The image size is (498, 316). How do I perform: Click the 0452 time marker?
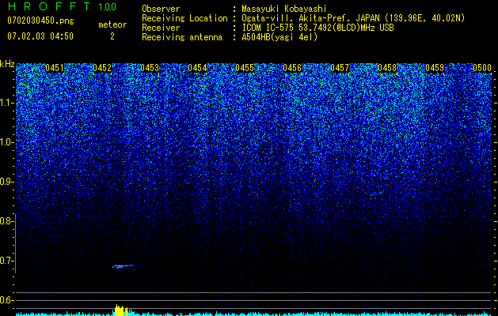102,68
